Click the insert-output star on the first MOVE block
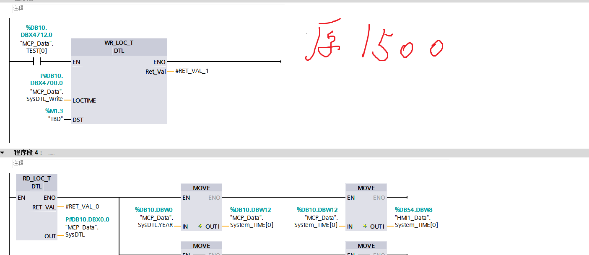589x255 pixels. pos(200,227)
